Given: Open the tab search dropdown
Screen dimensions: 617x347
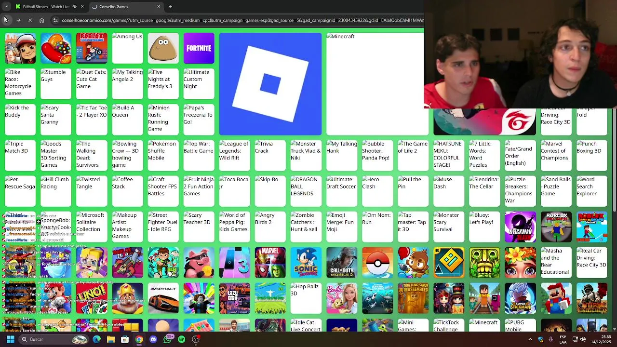Looking at the screenshot, I should click(x=6, y=7).
